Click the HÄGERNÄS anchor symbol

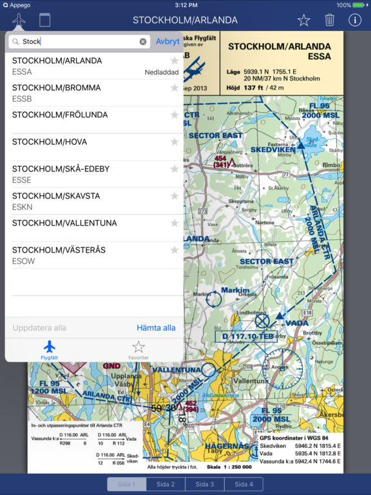[254, 451]
